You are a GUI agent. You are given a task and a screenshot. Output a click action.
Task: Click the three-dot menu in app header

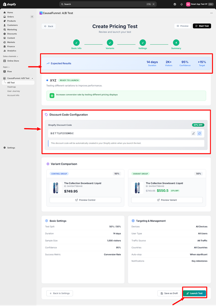(211, 13)
